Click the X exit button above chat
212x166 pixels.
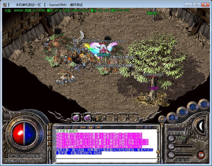148,127
